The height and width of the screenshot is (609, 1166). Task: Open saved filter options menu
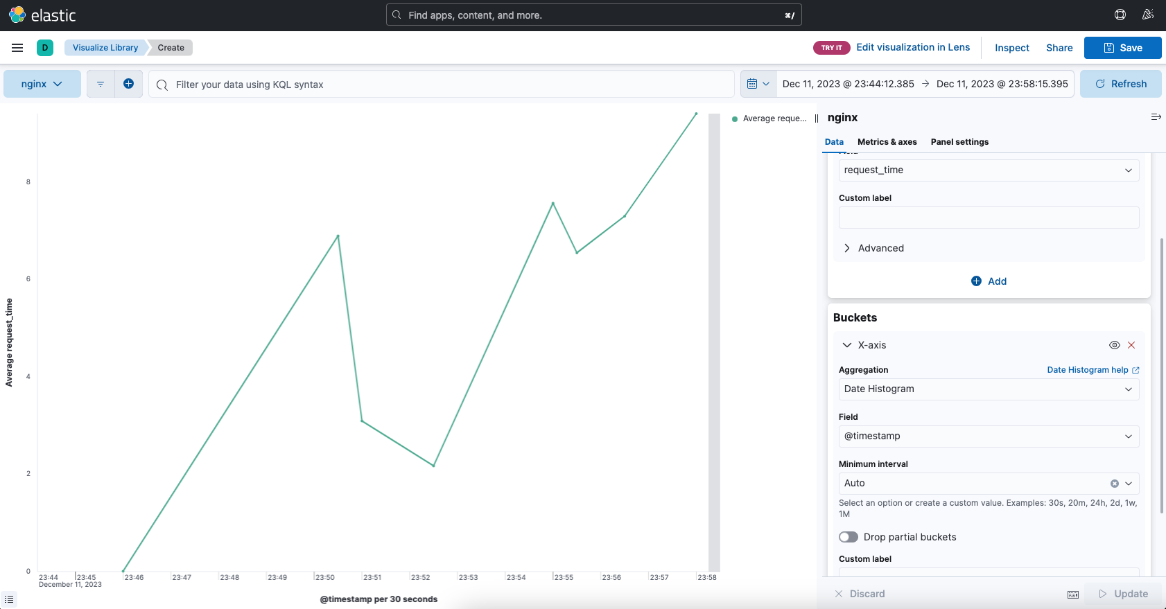click(101, 84)
